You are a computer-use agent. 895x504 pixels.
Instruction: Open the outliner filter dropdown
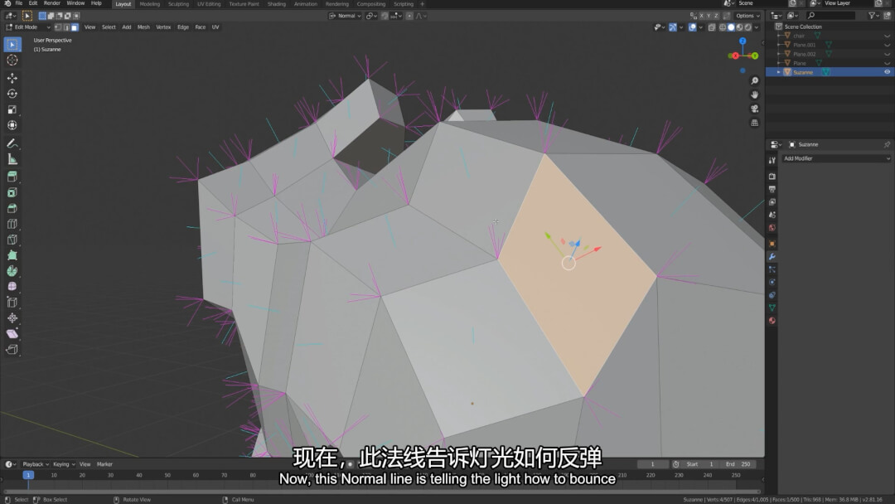(874, 16)
